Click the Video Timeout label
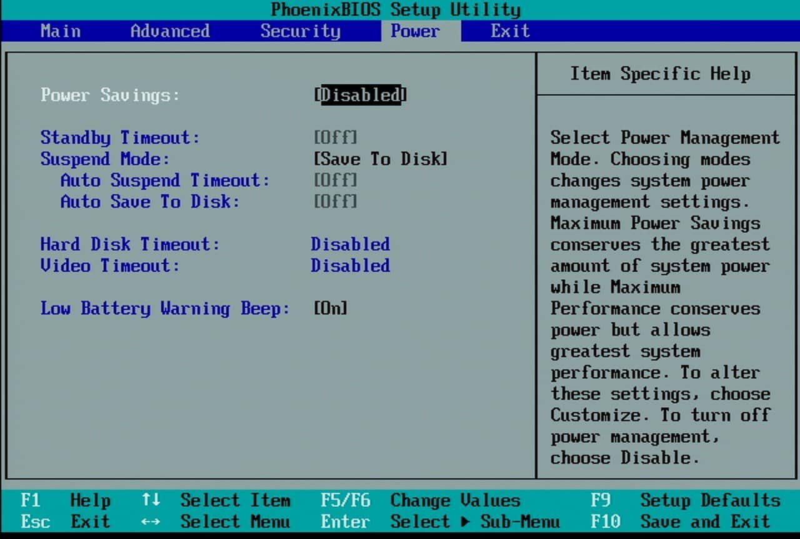The image size is (800, 539). [x=110, y=265]
